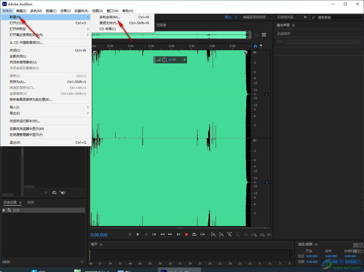364x272 pixels.
Task: Click Zoom at In Point icon
Action: pyautogui.click(x=254, y=235)
